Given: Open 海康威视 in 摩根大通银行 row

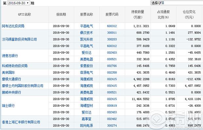Looking at the screenshot, I should (86, 79).
